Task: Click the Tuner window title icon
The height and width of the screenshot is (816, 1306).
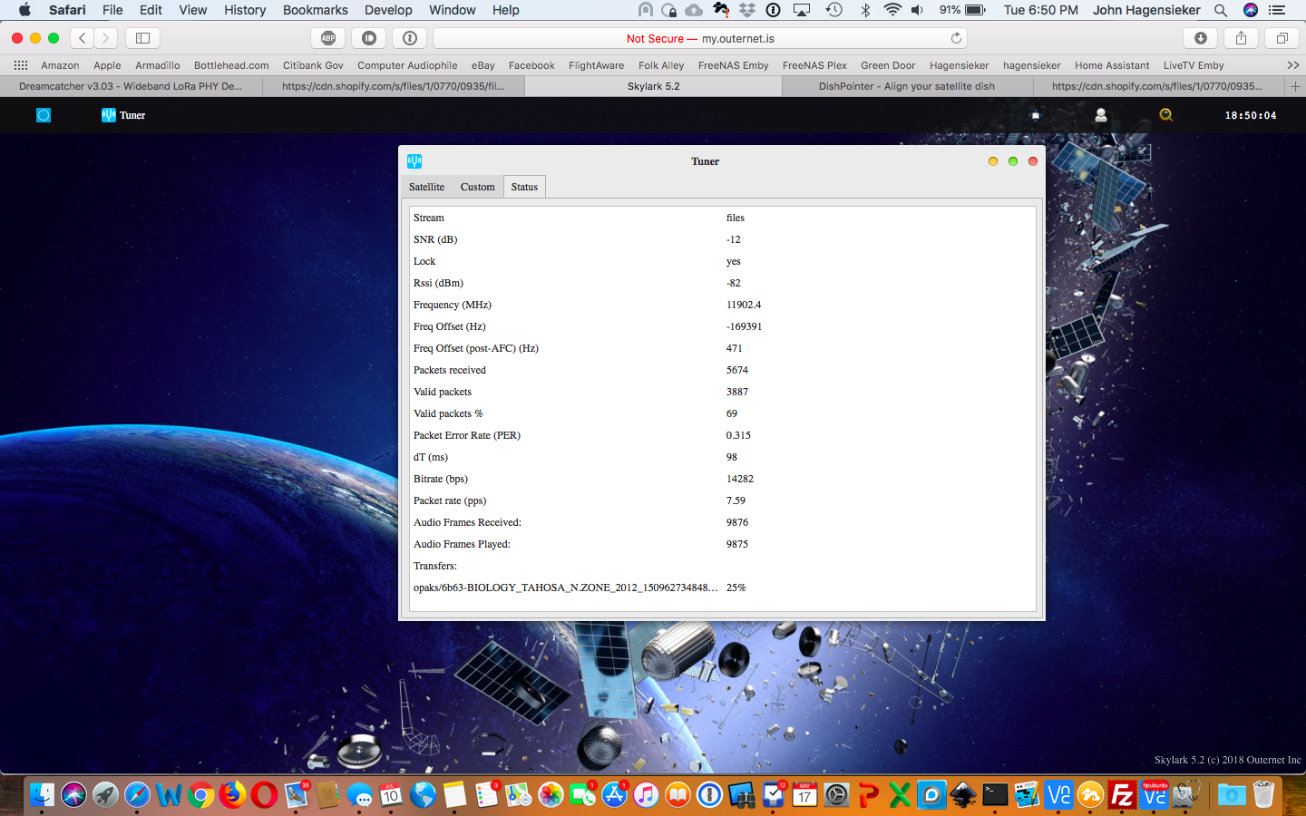Action: [414, 161]
